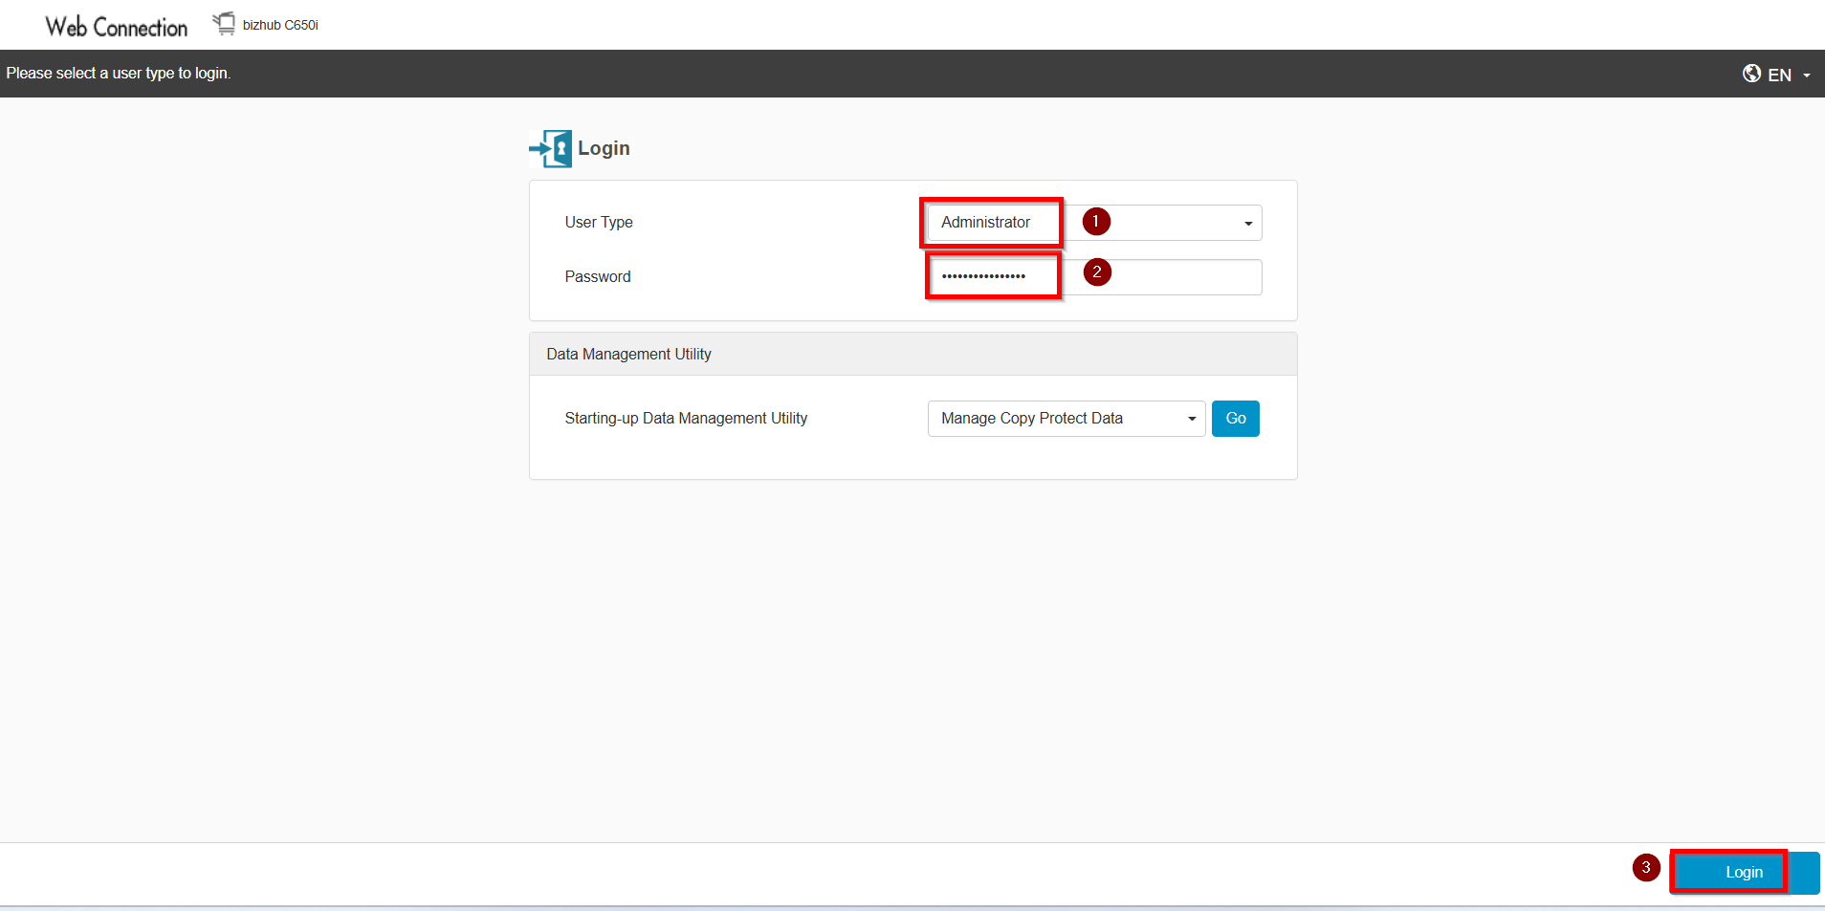Screen dimensions: 1825x911
Task: Click the User Type label
Action: (x=599, y=223)
